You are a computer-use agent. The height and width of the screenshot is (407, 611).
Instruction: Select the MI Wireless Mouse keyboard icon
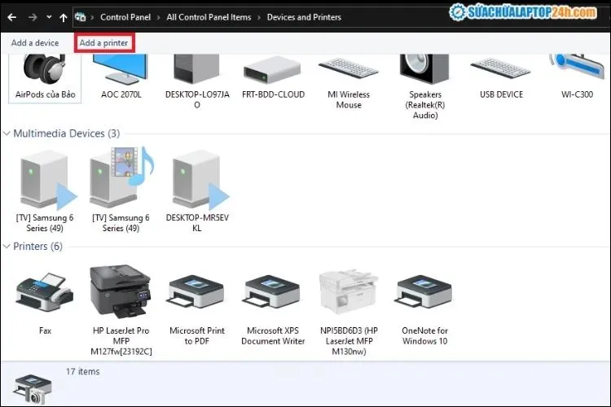349,68
